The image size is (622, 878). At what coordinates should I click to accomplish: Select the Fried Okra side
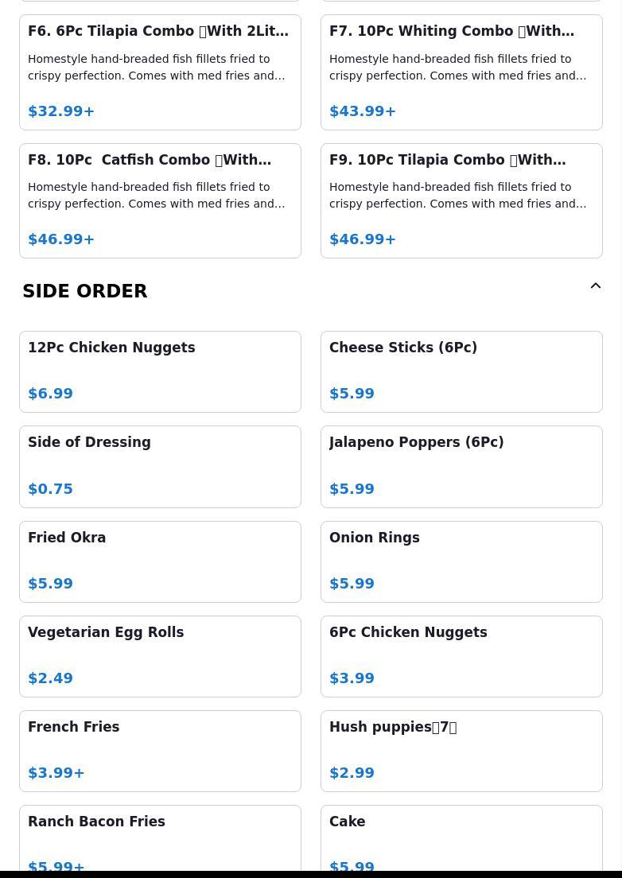[x=160, y=561]
